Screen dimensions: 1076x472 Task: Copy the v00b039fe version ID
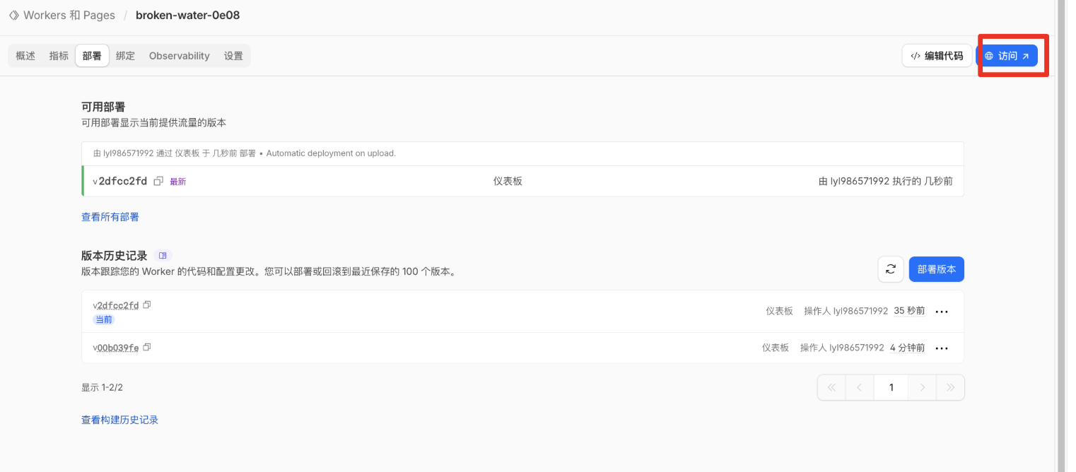(147, 348)
